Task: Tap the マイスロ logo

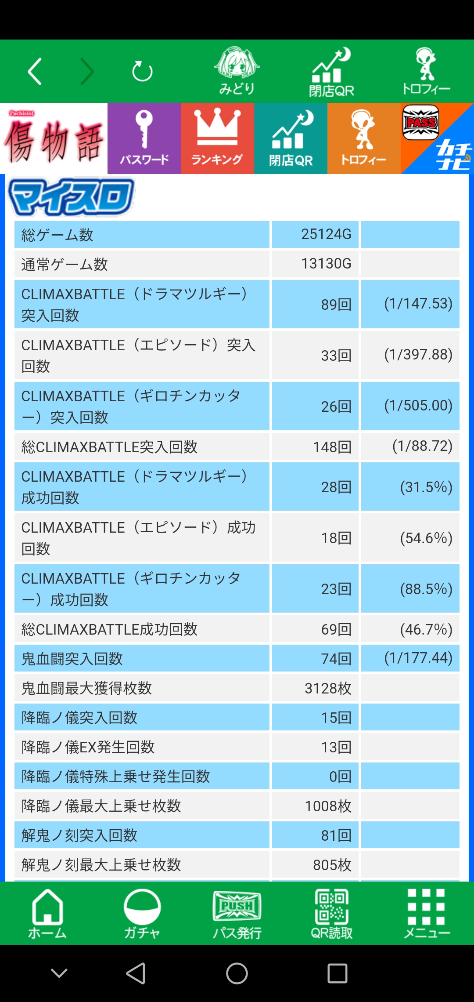Action: (x=71, y=197)
